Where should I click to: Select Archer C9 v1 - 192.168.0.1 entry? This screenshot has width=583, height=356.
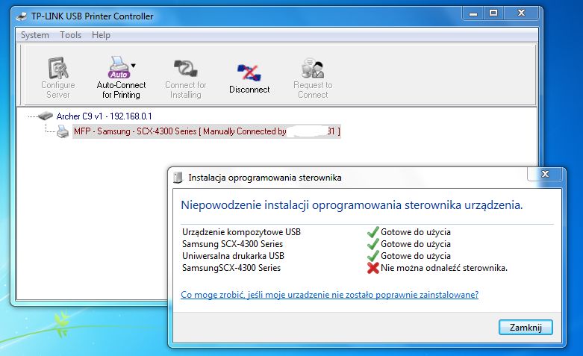pos(104,116)
